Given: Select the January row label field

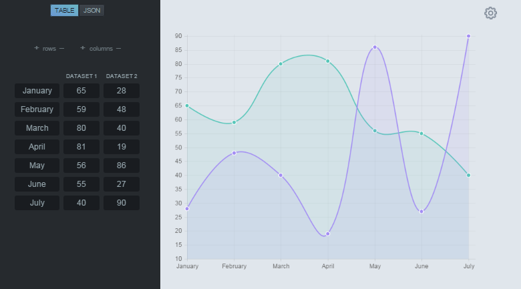Looking at the screenshot, I should pos(37,91).
